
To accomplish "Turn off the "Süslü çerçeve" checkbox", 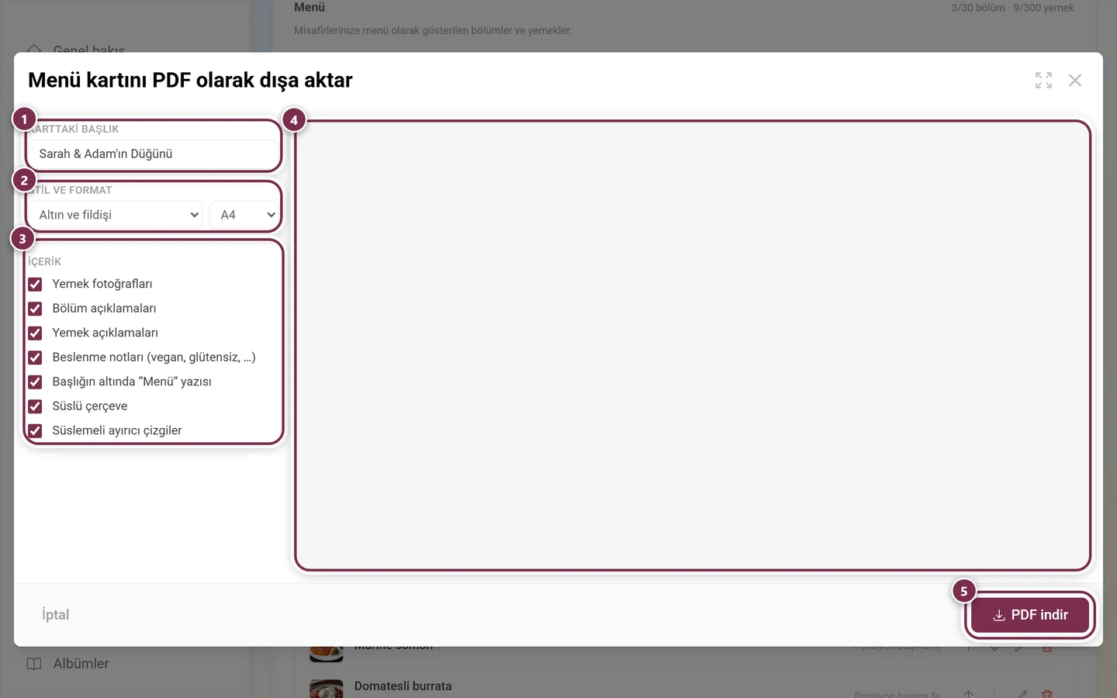I will click(x=35, y=406).
